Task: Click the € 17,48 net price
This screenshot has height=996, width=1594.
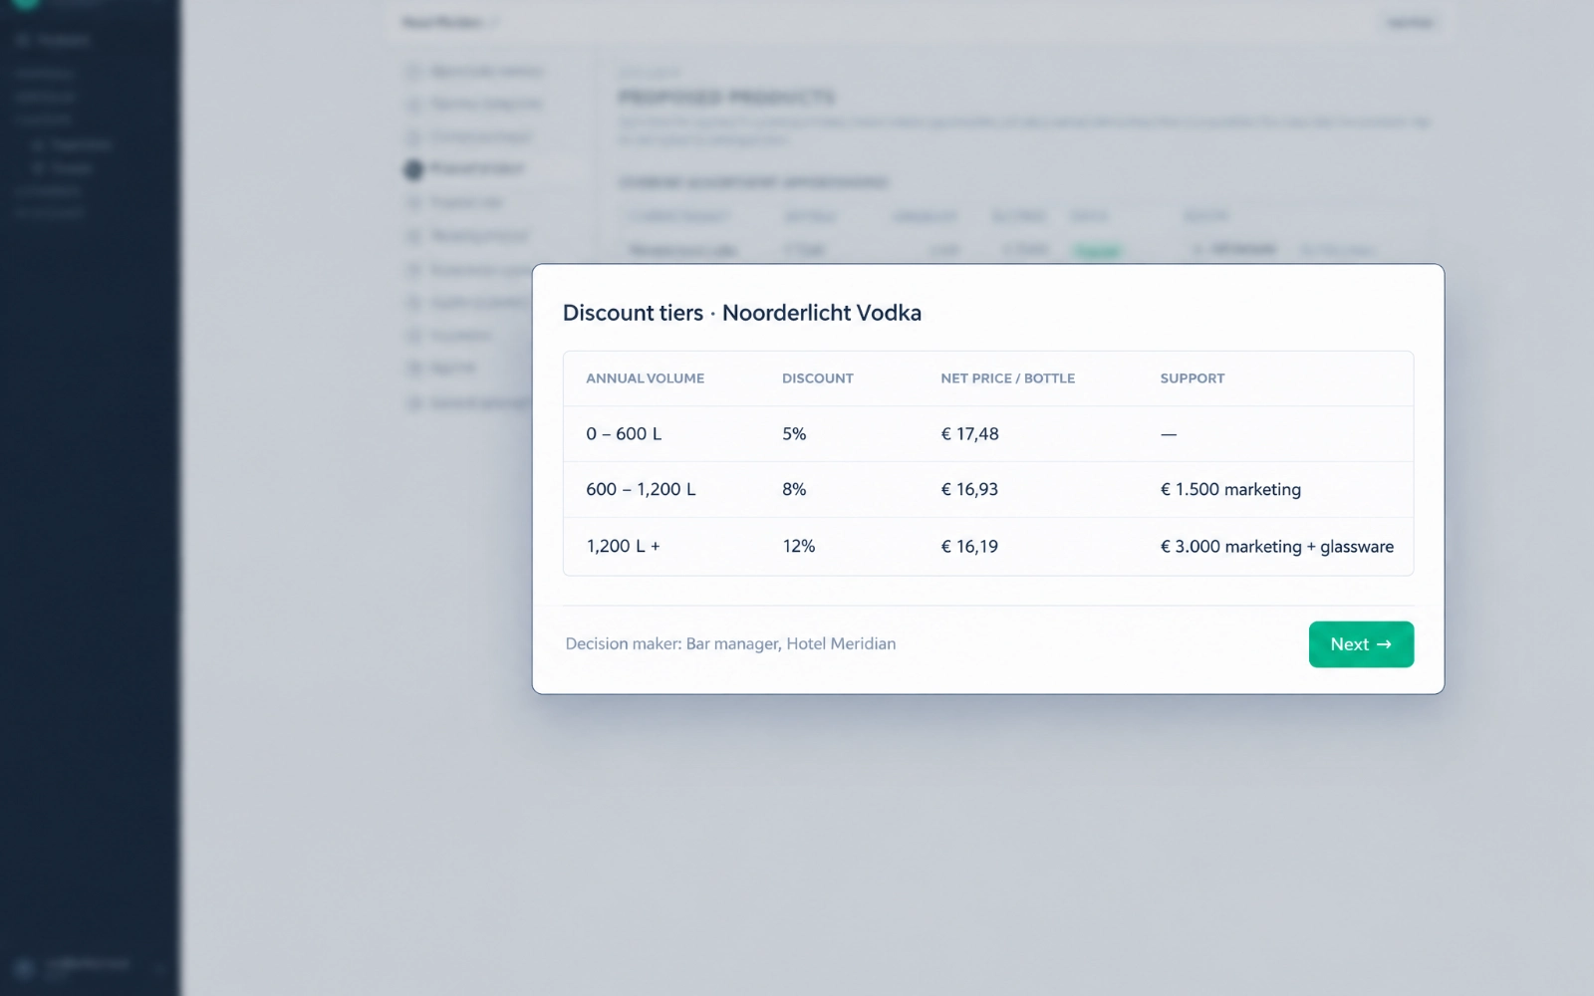Action: pos(969,434)
